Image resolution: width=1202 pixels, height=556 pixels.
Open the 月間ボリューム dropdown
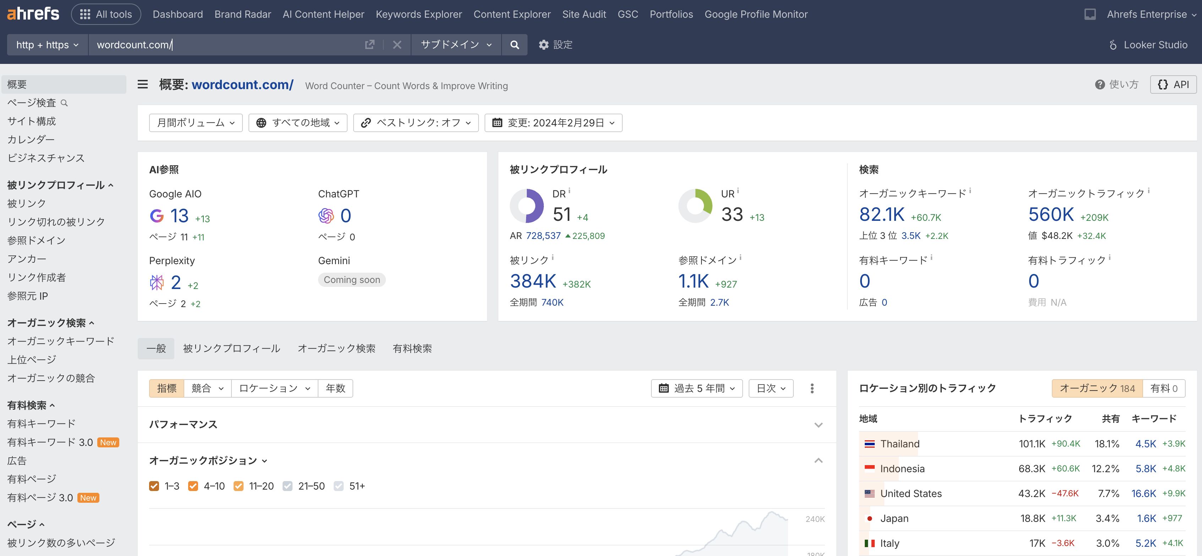click(x=196, y=123)
